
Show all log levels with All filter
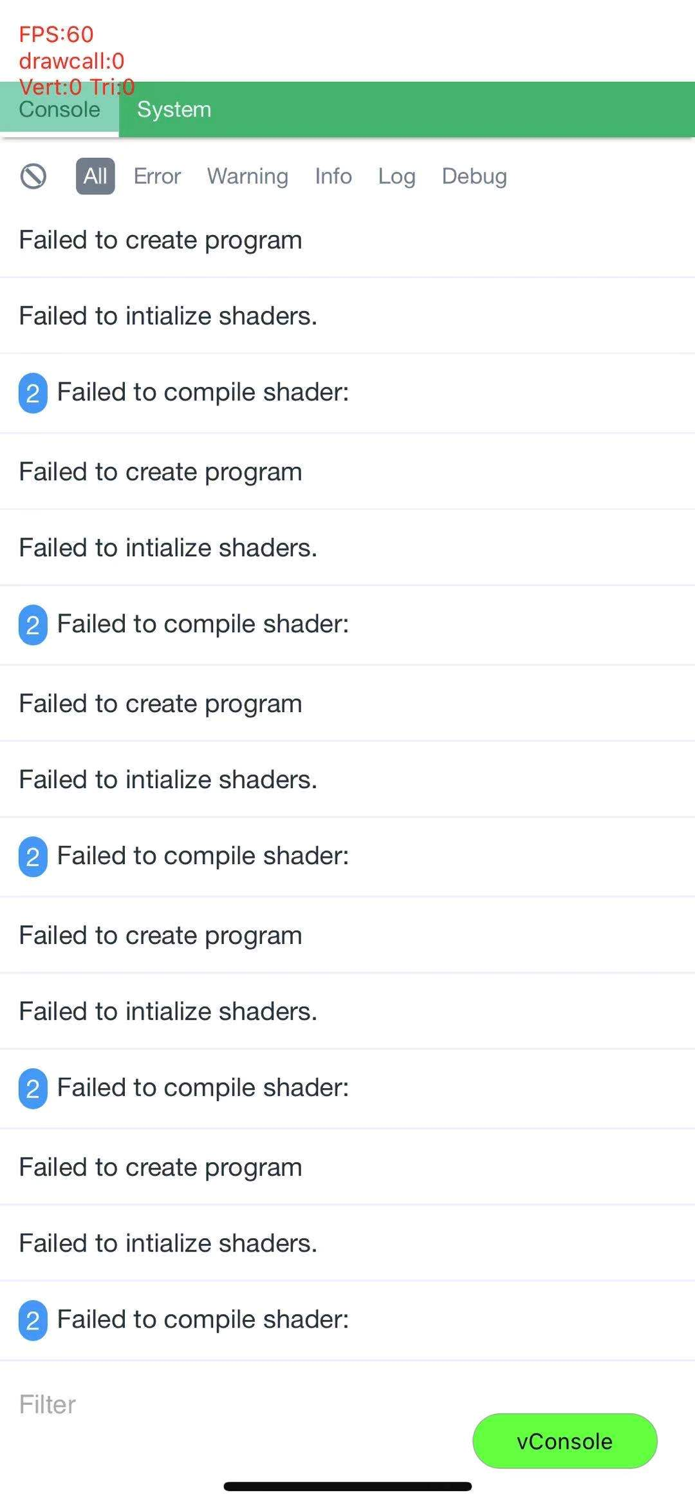click(x=95, y=176)
